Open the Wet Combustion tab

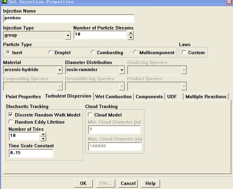coord(113,97)
